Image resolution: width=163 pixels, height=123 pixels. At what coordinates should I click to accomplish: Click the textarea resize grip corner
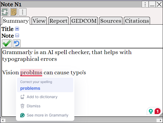161,115
